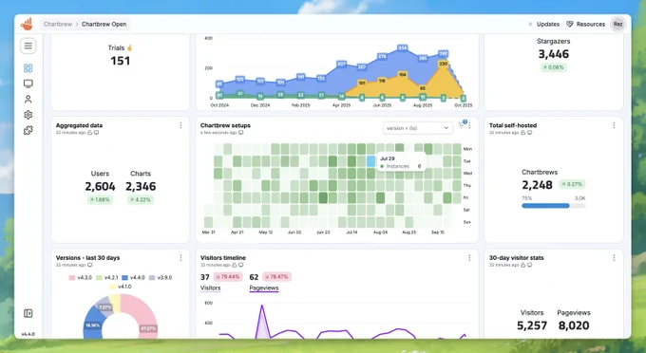Click lock icon under Aggregated data
This screenshot has width=646, height=353.
point(90,133)
